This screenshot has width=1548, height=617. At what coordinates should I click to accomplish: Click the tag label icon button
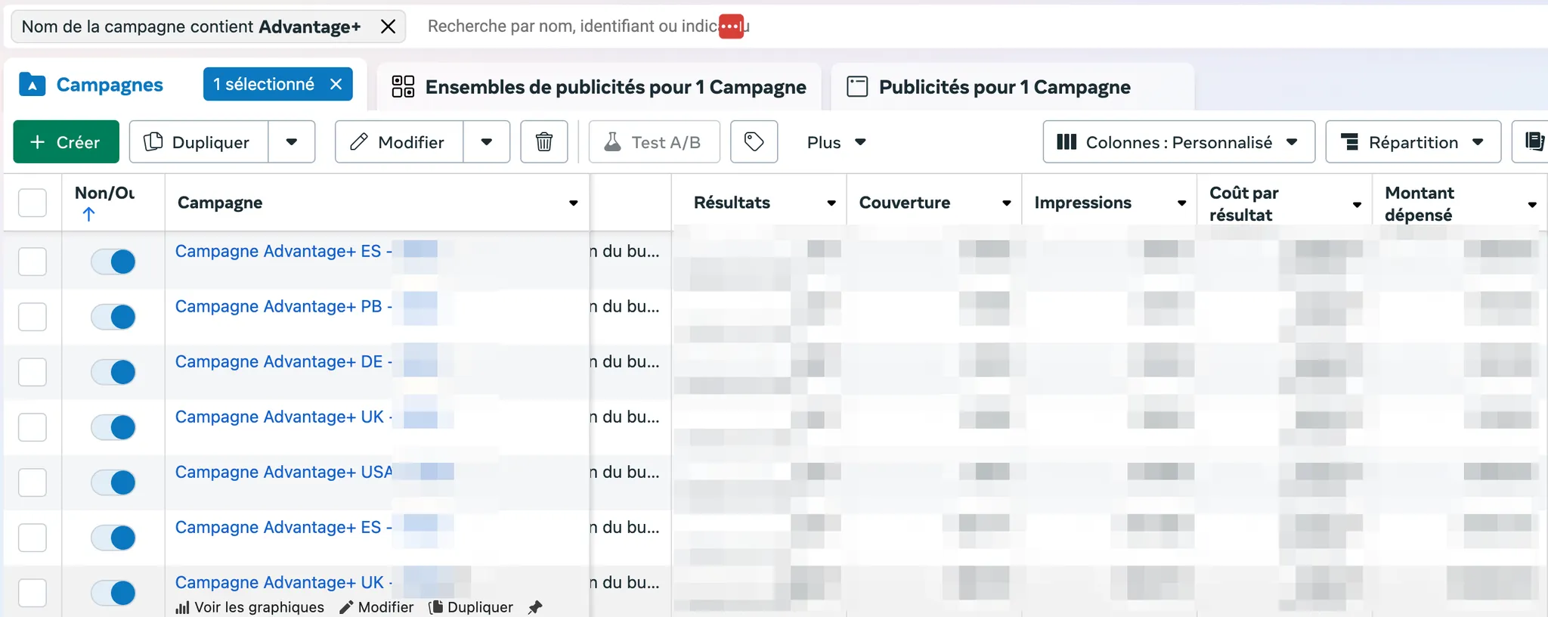pos(754,142)
